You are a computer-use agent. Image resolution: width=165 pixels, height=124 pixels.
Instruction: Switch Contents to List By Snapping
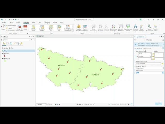click(18, 43)
